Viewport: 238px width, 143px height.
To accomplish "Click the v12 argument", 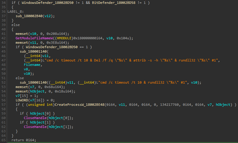I will tap(47, 16).
